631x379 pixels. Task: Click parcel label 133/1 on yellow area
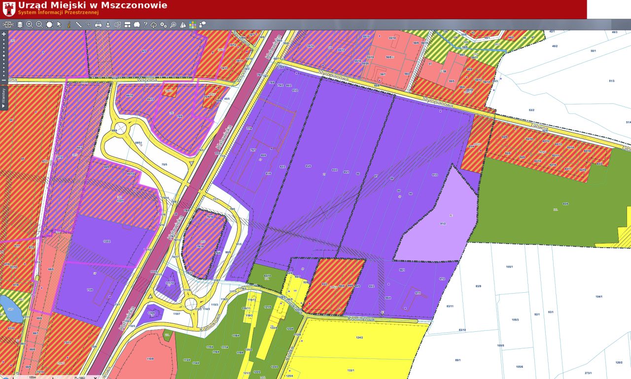(x=351, y=370)
